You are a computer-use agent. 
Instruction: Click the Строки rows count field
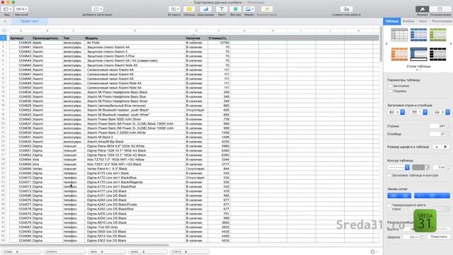point(437,126)
